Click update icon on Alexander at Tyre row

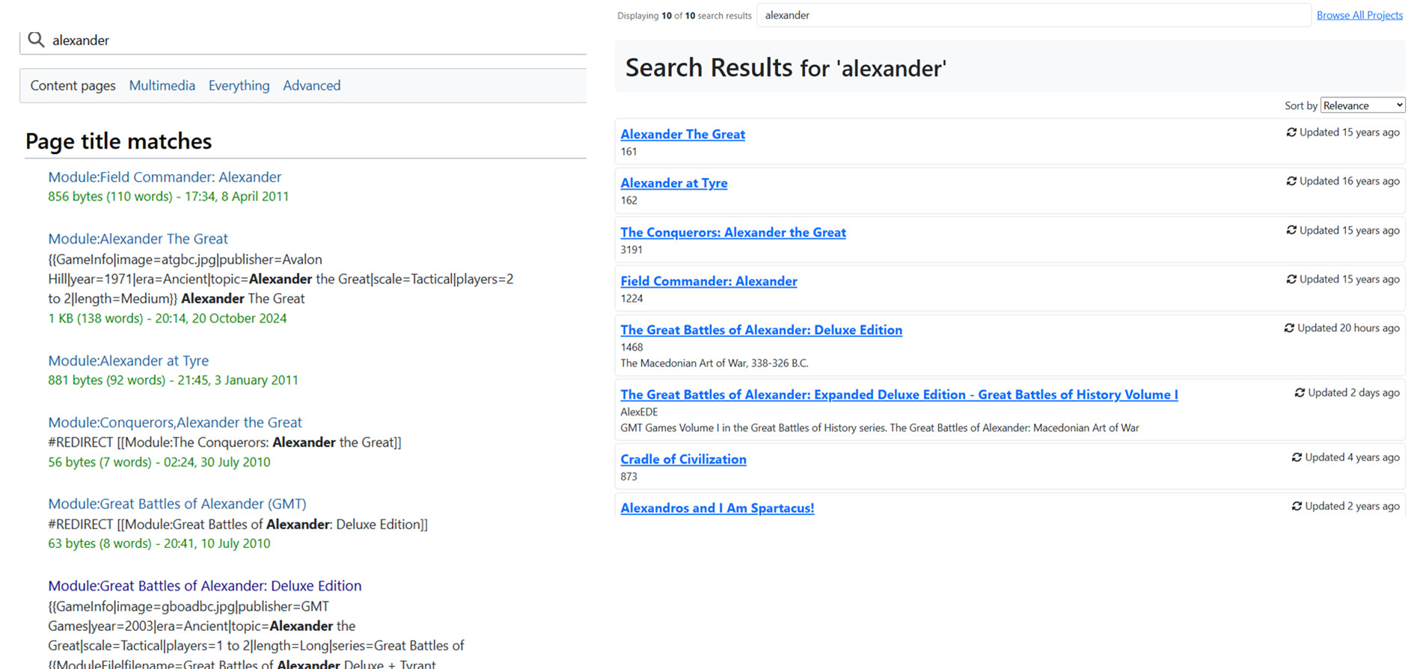pos(1291,181)
